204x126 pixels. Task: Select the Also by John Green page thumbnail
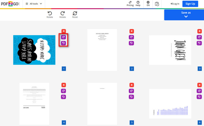tap(102, 50)
